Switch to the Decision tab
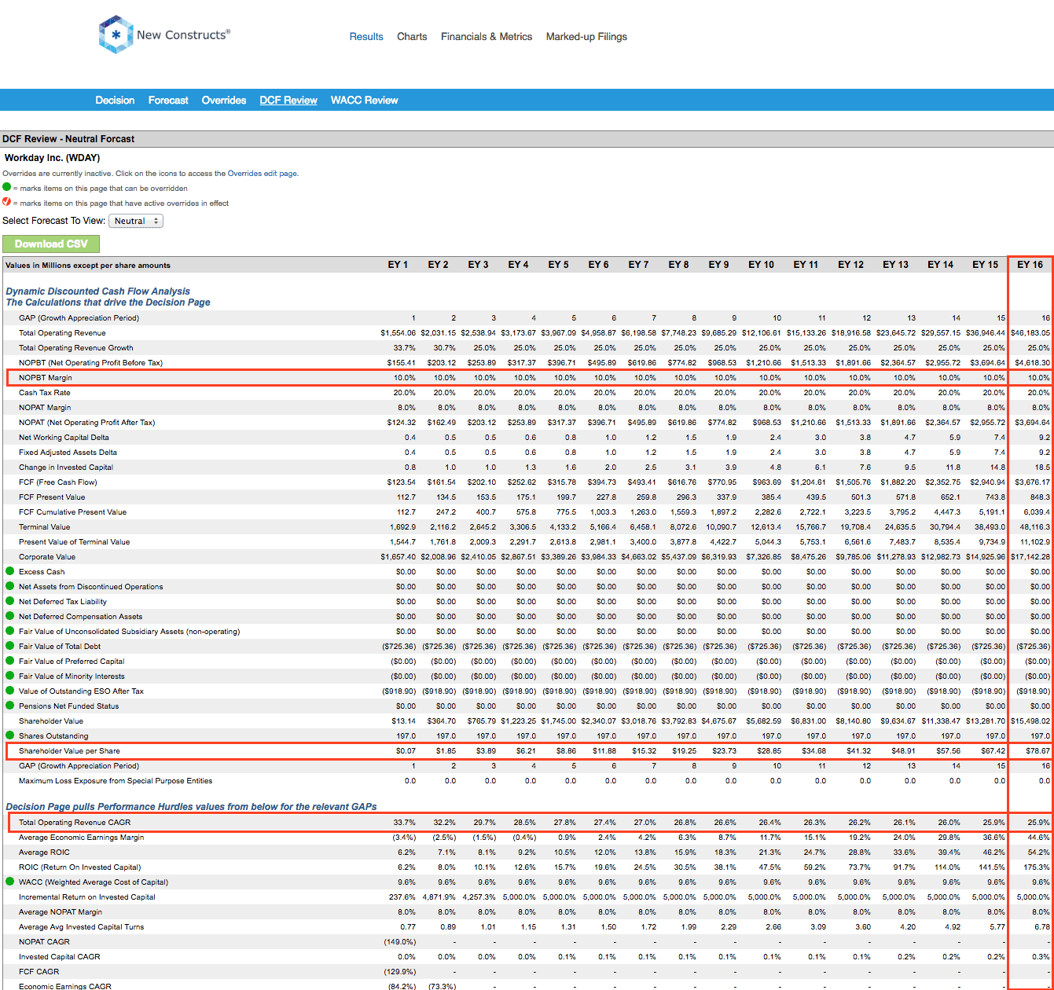The image size is (1054, 990). 115,101
